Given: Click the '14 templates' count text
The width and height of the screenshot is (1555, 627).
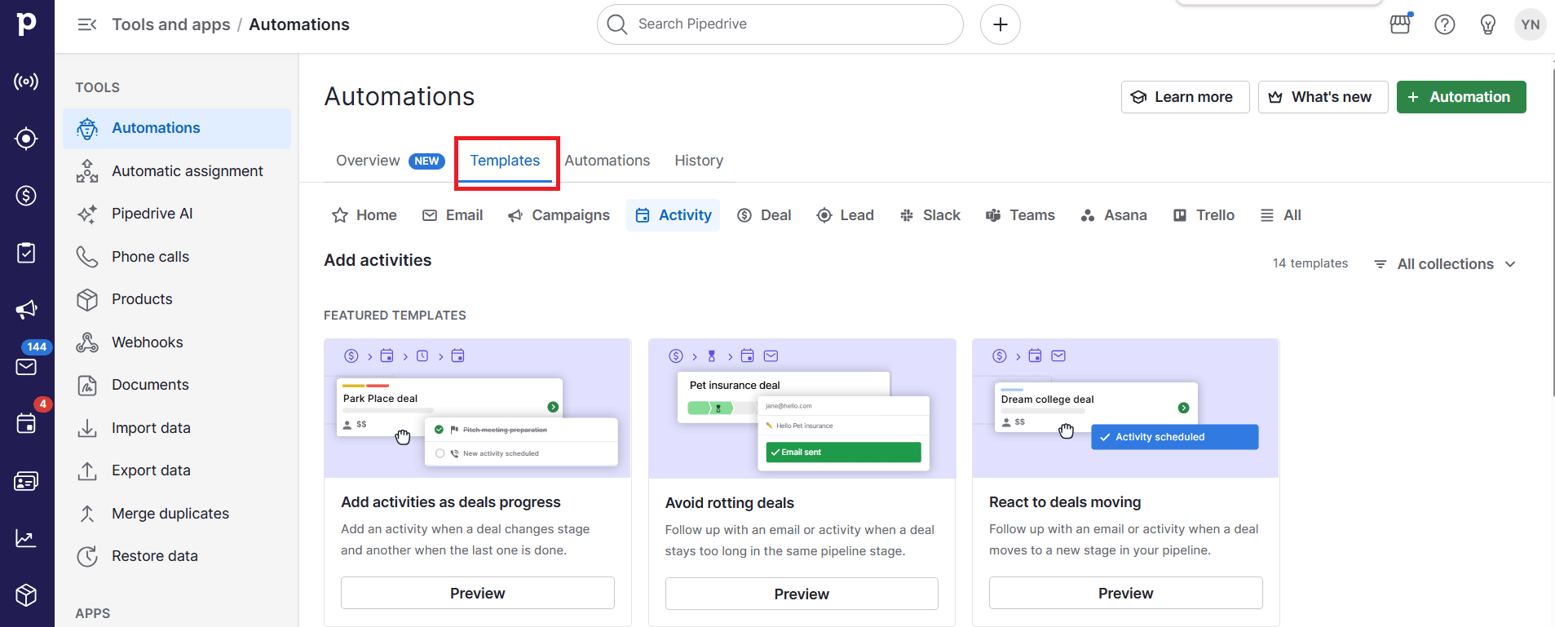Looking at the screenshot, I should pyautogui.click(x=1310, y=263).
